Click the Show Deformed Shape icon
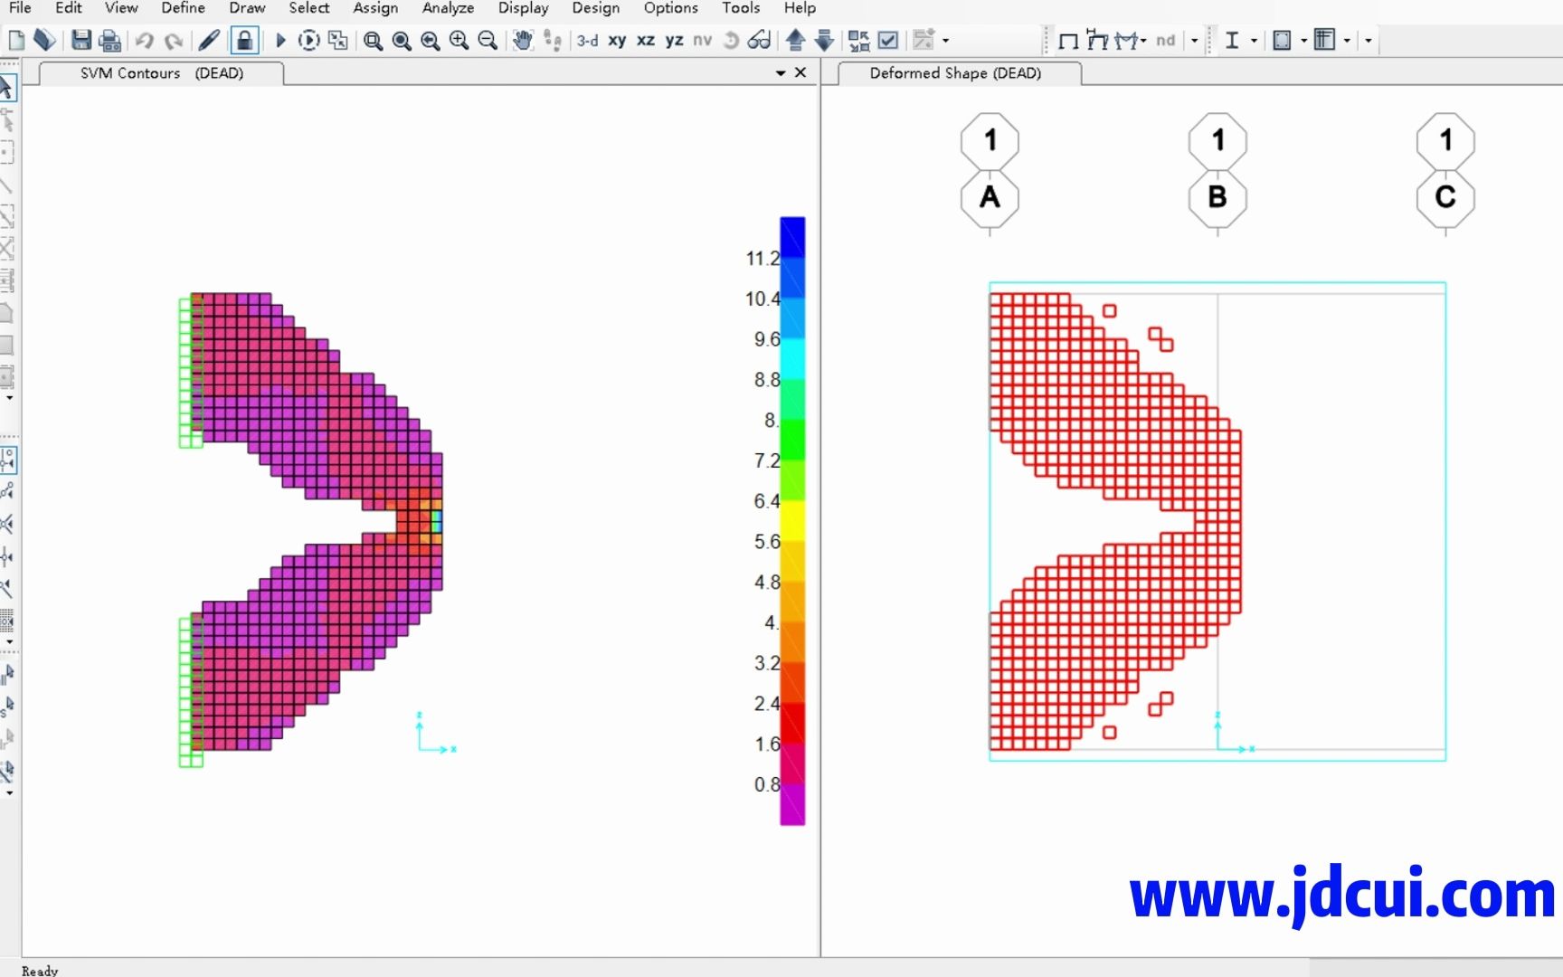 click(x=1097, y=40)
